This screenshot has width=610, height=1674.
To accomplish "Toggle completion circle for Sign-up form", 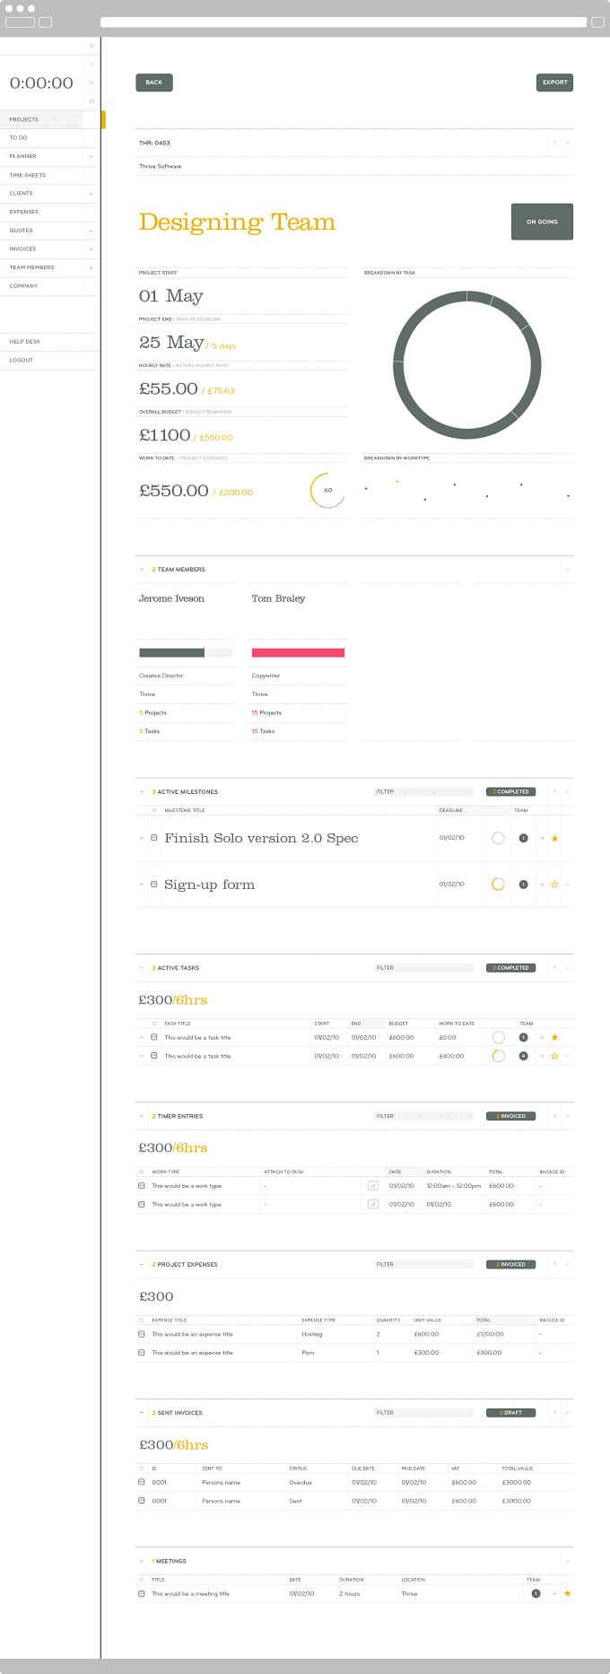I will pyautogui.click(x=498, y=885).
